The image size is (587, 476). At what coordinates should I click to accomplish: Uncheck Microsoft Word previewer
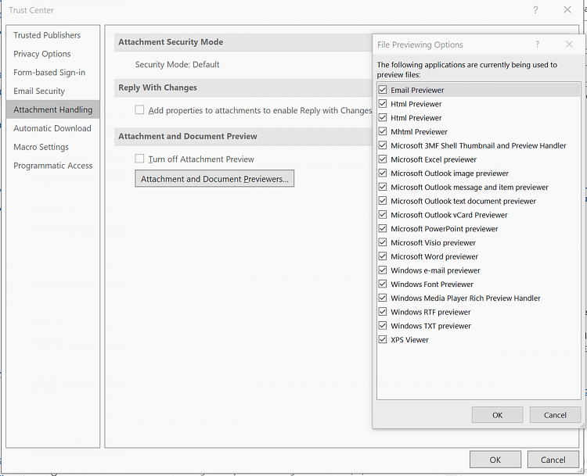tap(383, 256)
